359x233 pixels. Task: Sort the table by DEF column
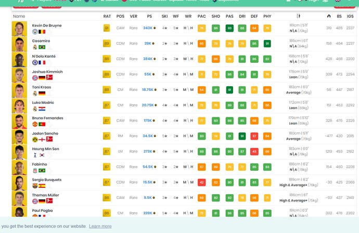tap(254, 16)
